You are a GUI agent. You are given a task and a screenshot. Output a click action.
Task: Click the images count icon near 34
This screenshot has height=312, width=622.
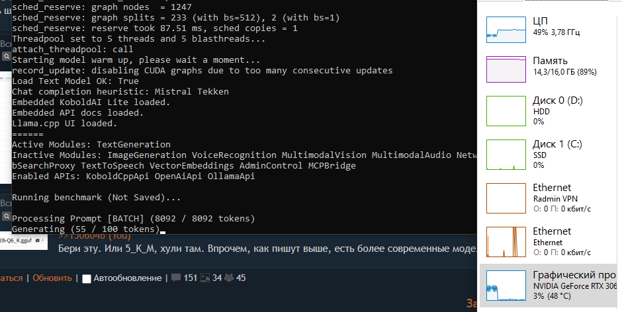205,278
